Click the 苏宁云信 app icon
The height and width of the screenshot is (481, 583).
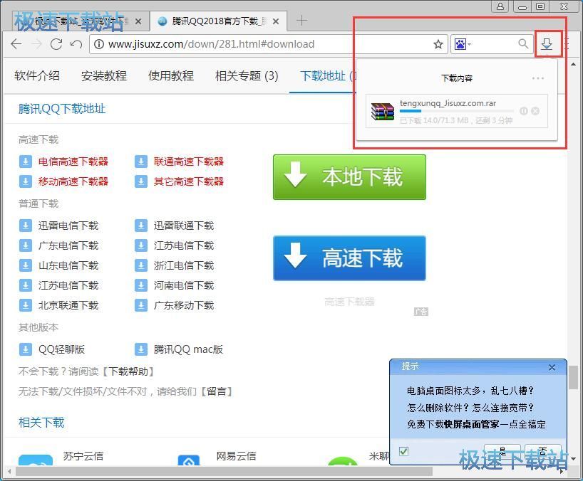(x=36, y=460)
